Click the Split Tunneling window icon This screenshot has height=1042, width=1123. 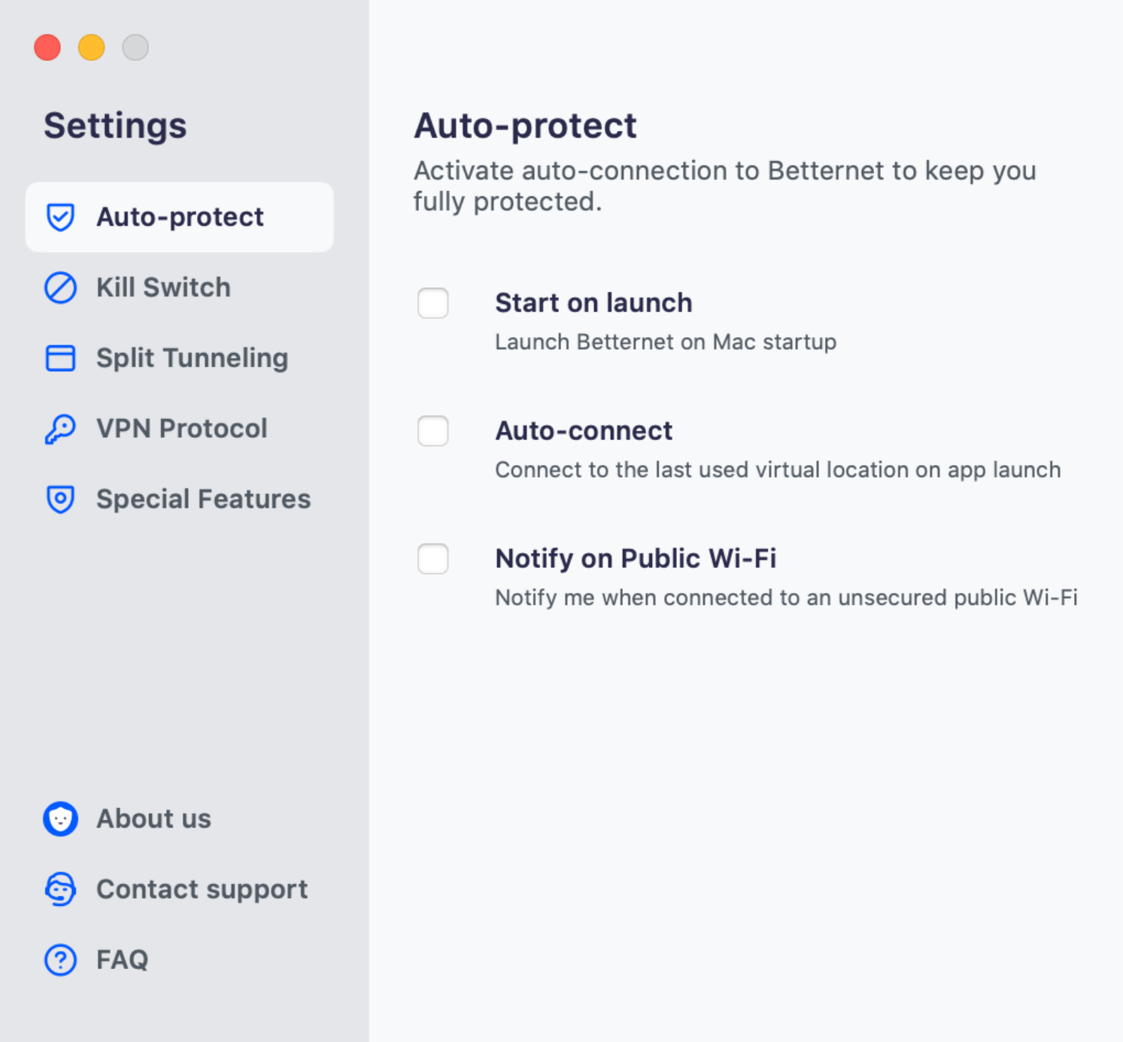tap(60, 358)
